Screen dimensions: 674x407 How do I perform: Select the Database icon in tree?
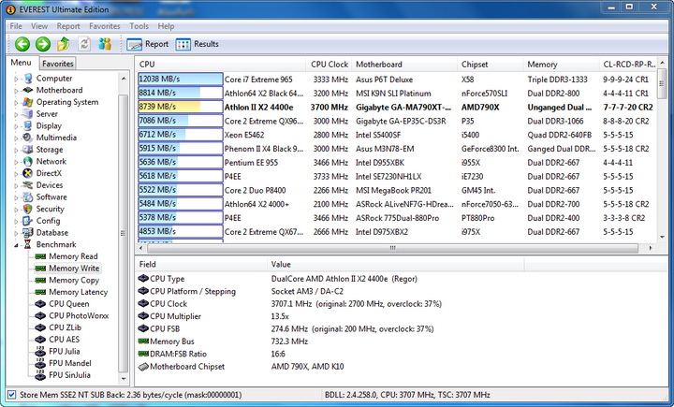(x=28, y=233)
